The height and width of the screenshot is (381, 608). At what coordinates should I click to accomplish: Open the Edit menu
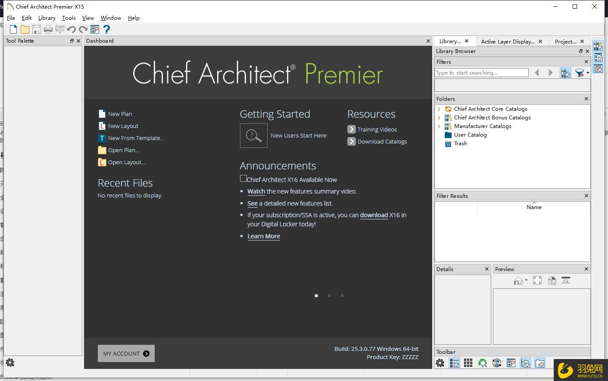point(27,18)
